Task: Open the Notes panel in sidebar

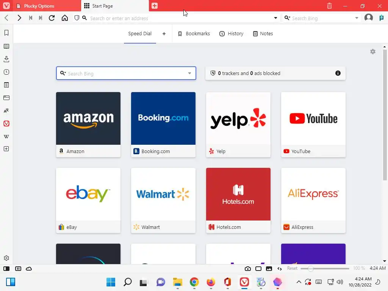Action: click(6, 85)
